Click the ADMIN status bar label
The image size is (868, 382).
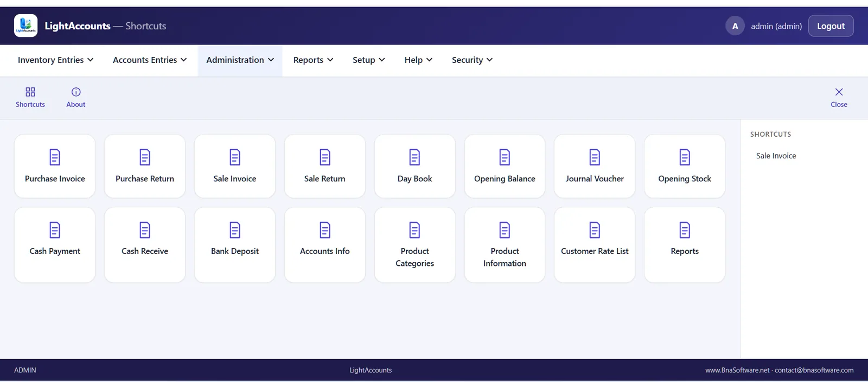[25, 370]
